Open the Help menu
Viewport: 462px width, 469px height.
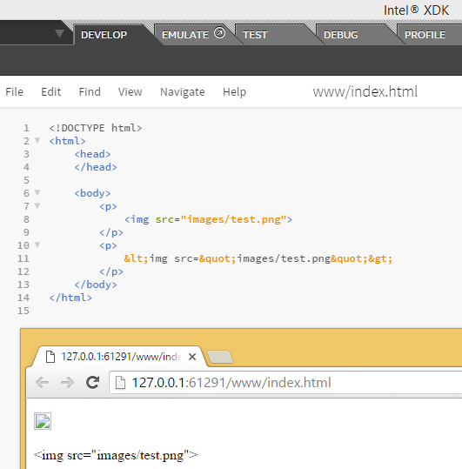[x=234, y=92]
